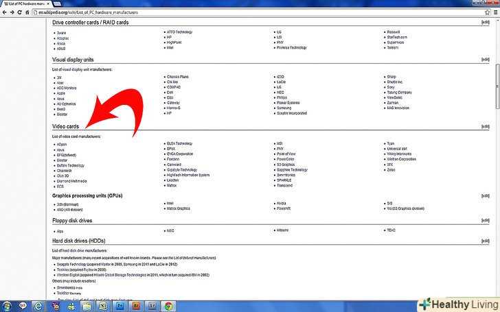This screenshot has width=500, height=312.
Task: Select the List of PC hardware tab
Action: pos(25,4)
